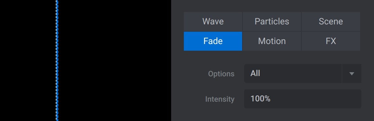
Task: Select the Scene tab
Action: (x=331, y=22)
